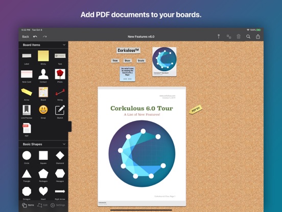
Task: Add a Link Preview item
Action: click(27, 110)
